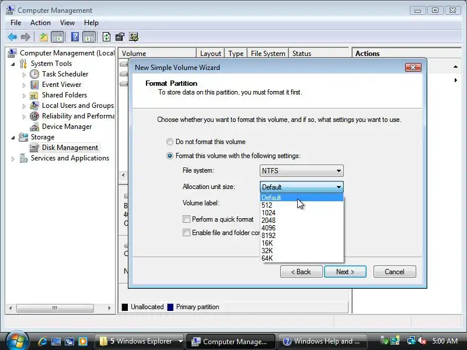Select Local Users and Groups icon
Image resolution: width=467 pixels, height=350 pixels.
click(34, 106)
